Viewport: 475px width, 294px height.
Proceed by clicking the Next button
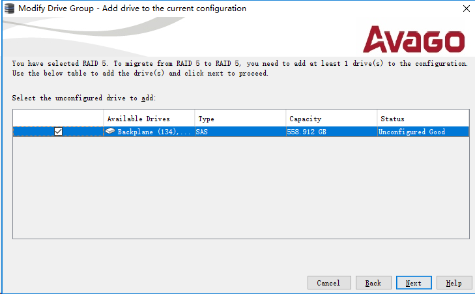pyautogui.click(x=414, y=283)
